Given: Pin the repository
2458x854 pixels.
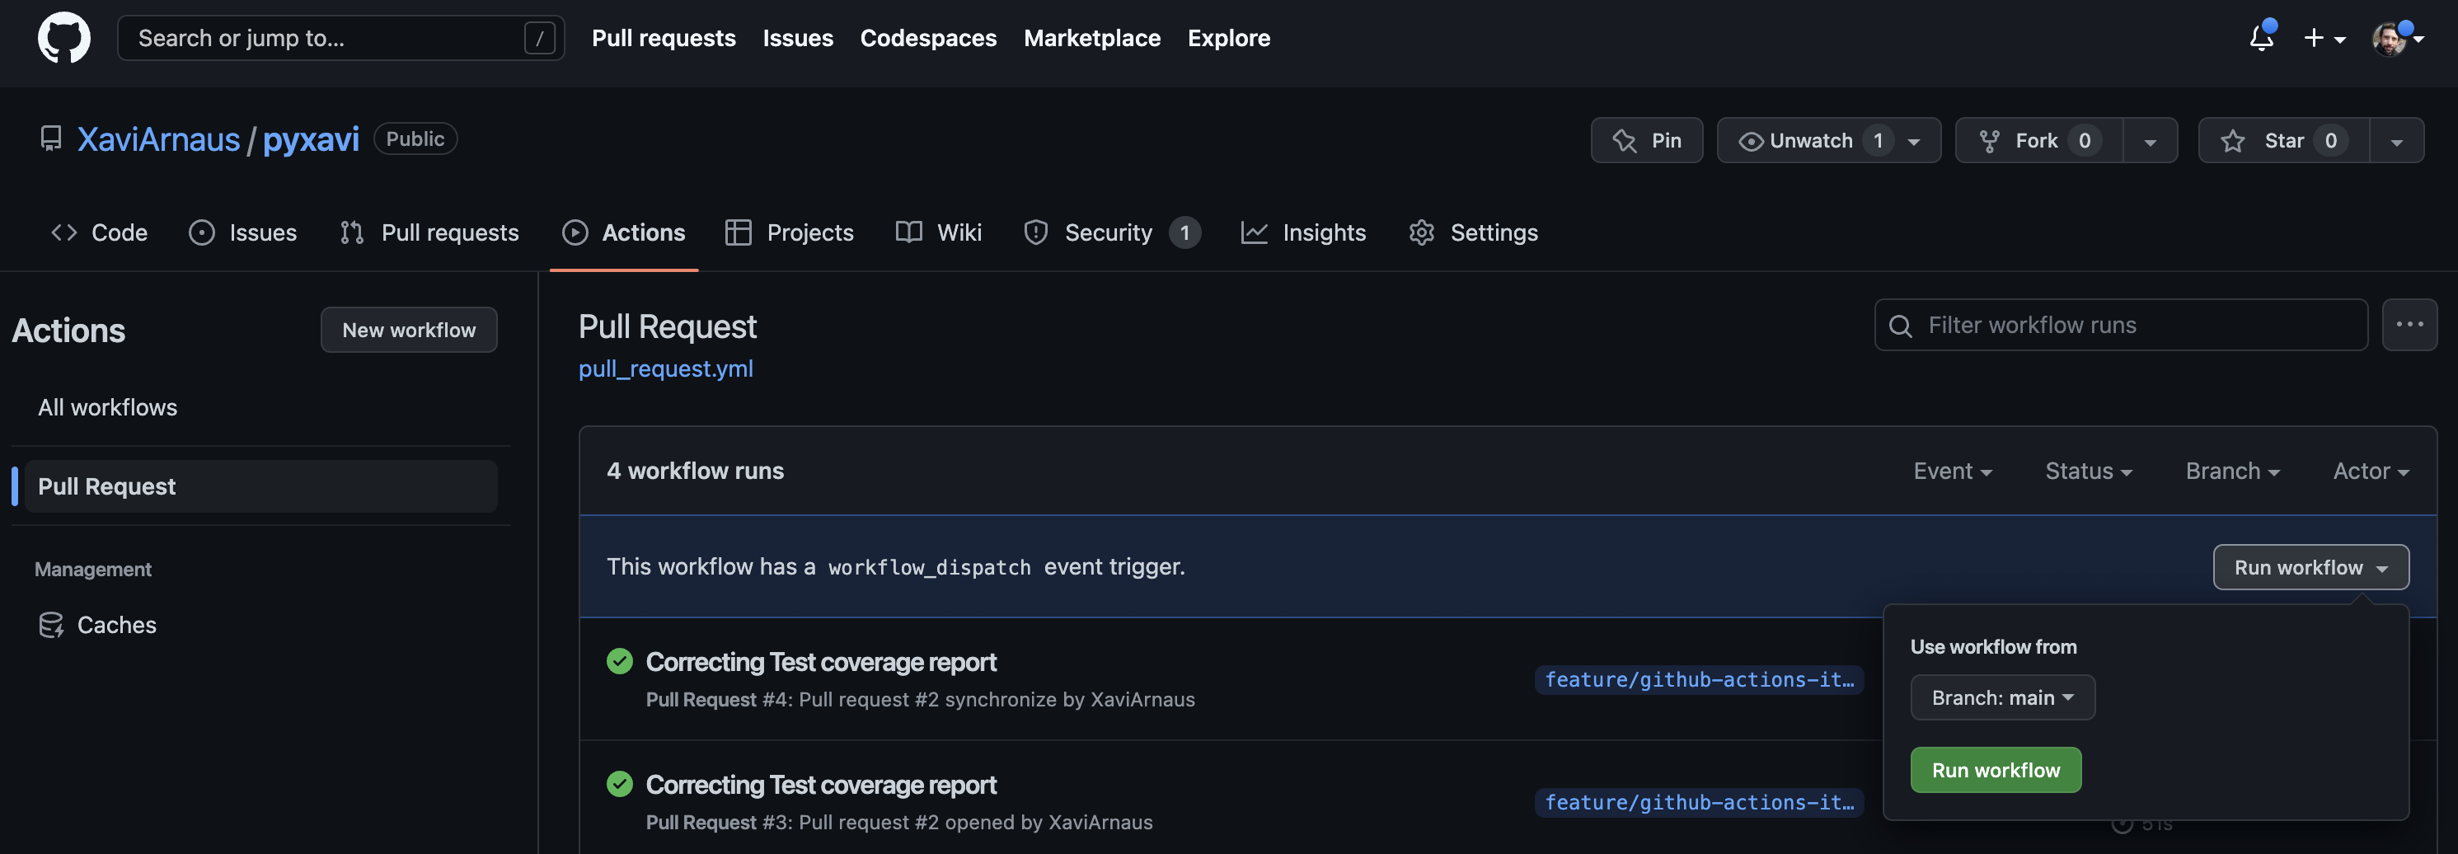Looking at the screenshot, I should 1646,141.
